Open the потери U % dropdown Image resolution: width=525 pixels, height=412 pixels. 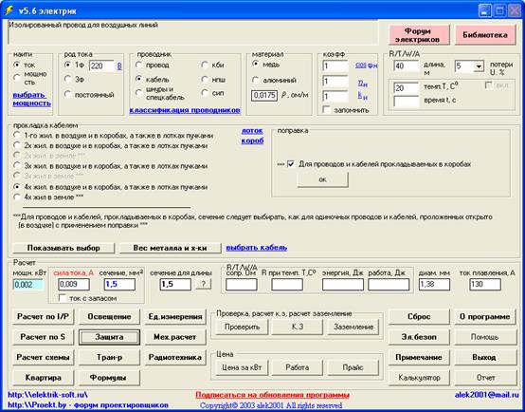coord(479,66)
